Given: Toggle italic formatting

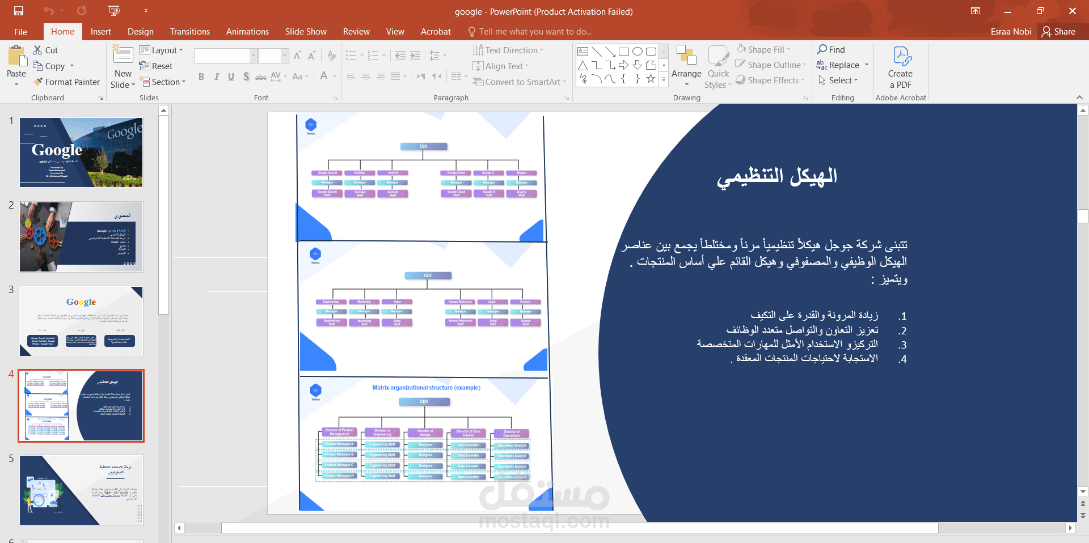Looking at the screenshot, I should [x=216, y=77].
